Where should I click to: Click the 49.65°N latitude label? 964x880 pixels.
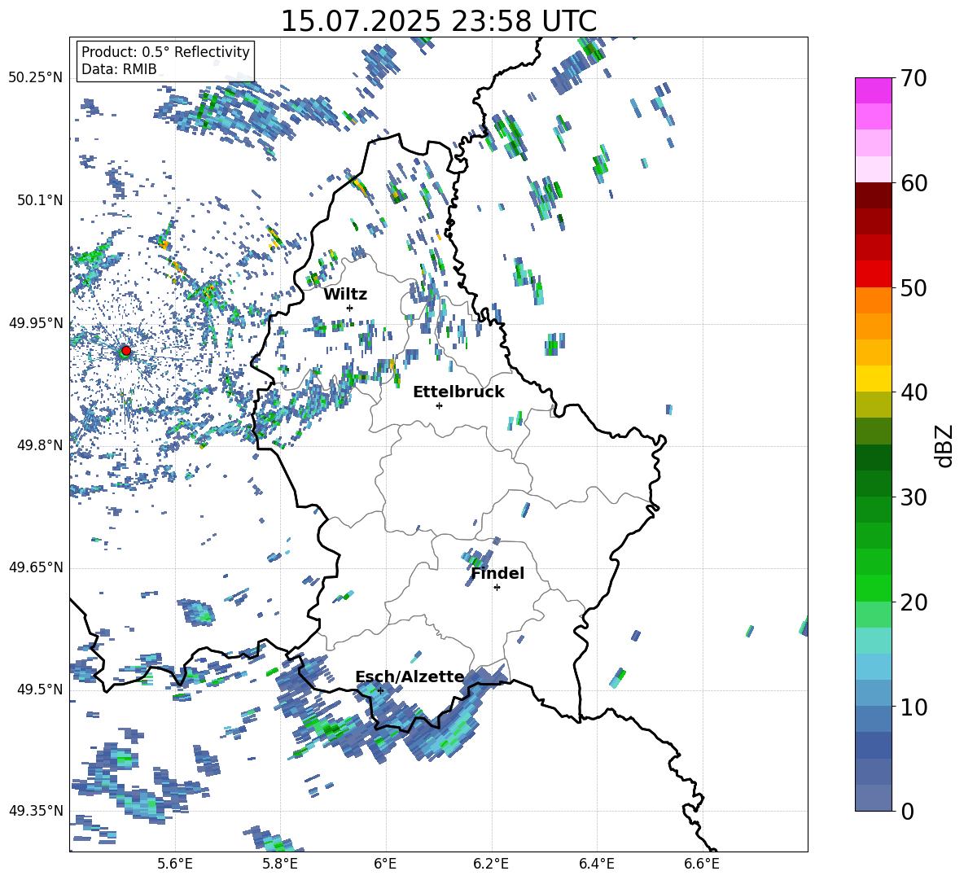click(36, 567)
